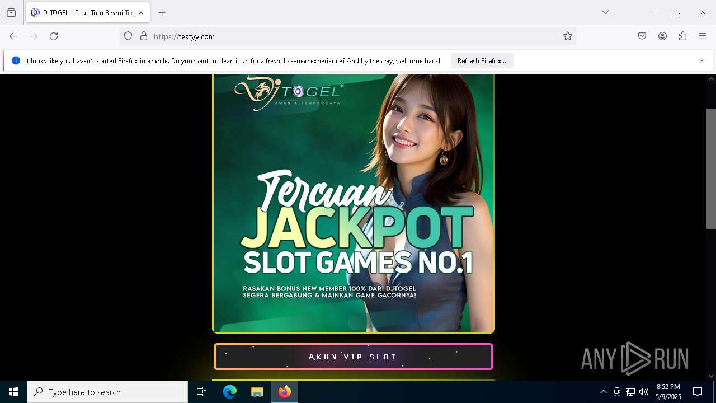
Task: Open the Firefox account icon
Action: [x=662, y=36]
